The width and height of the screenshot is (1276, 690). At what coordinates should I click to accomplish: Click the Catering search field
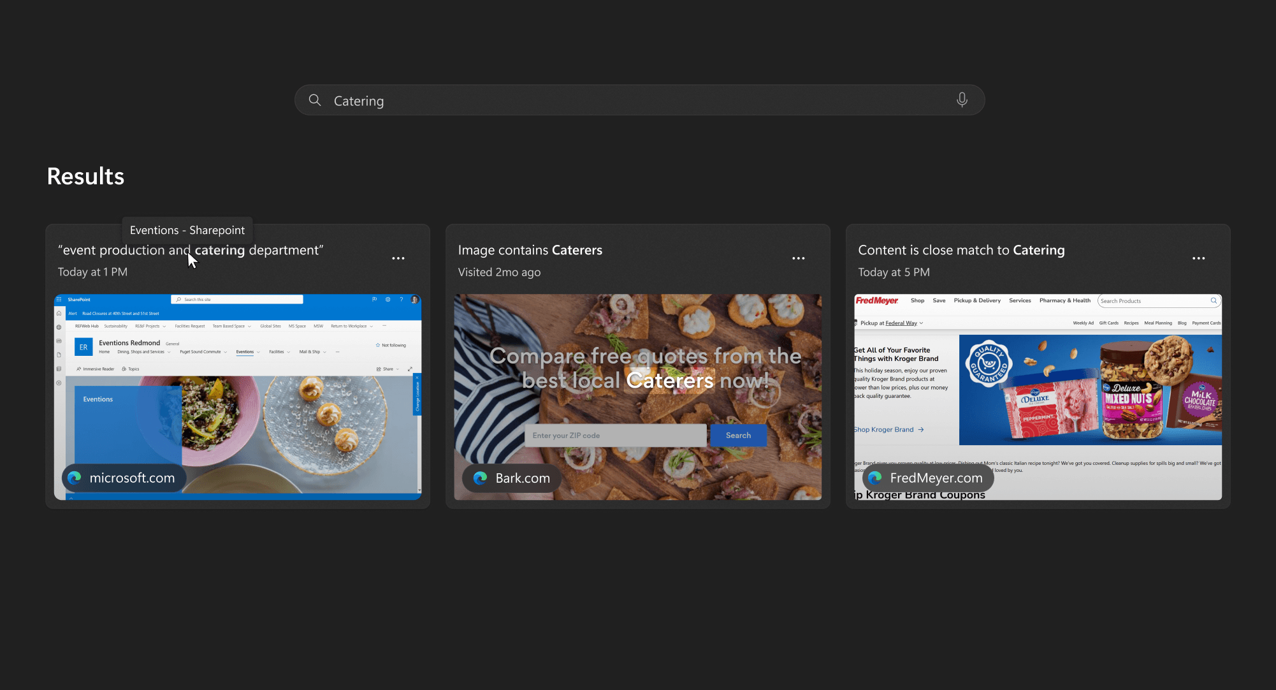point(637,101)
